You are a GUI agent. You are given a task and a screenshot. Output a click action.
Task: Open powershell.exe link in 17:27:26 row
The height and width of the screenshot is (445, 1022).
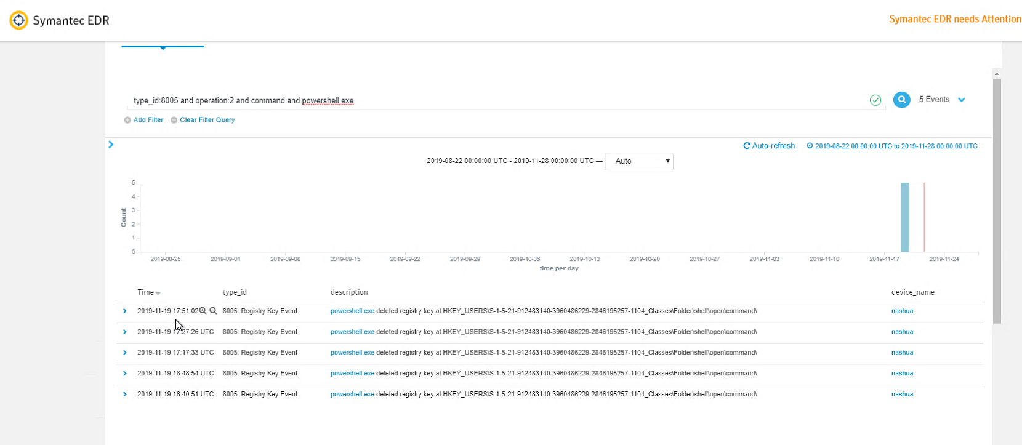(352, 332)
